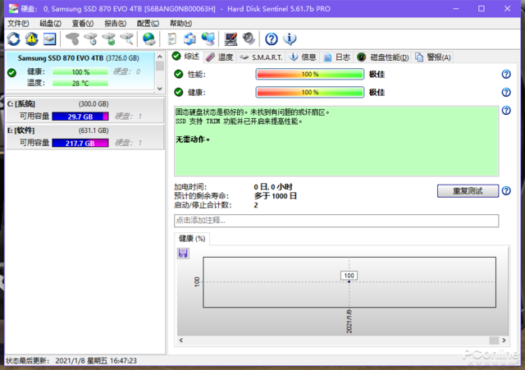The height and width of the screenshot is (370, 525).
Task: Save the health graph with floppy icon
Action: pos(183,254)
